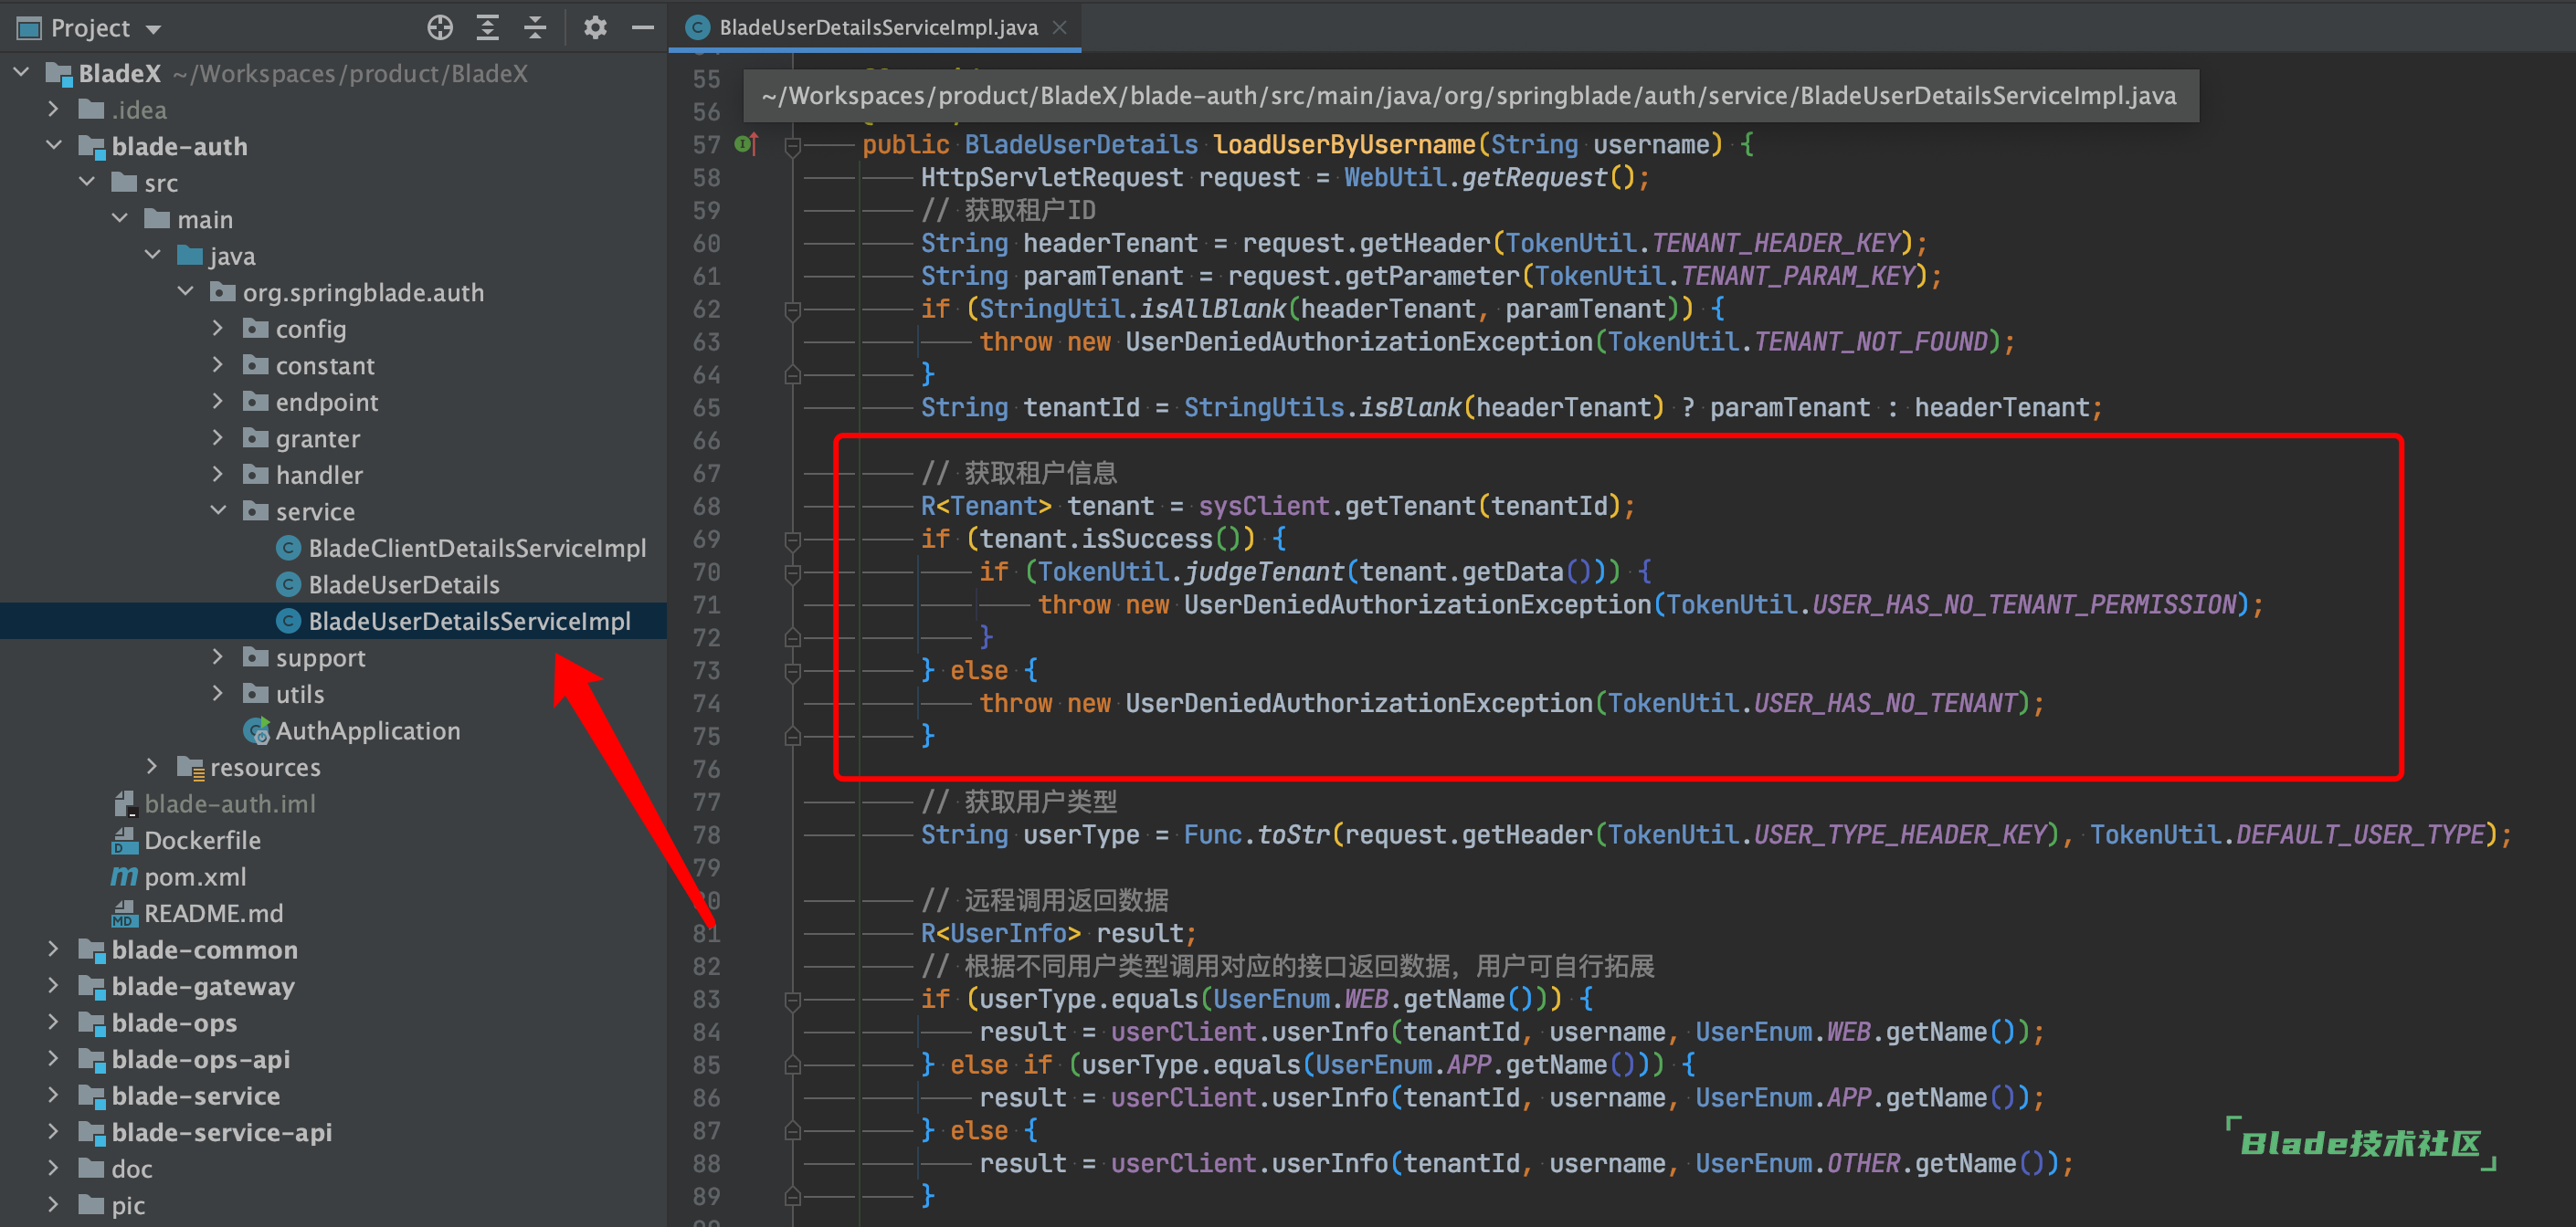The height and width of the screenshot is (1227, 2576).
Task: Expand the blade-service-api module
Action: pyautogui.click(x=54, y=1132)
